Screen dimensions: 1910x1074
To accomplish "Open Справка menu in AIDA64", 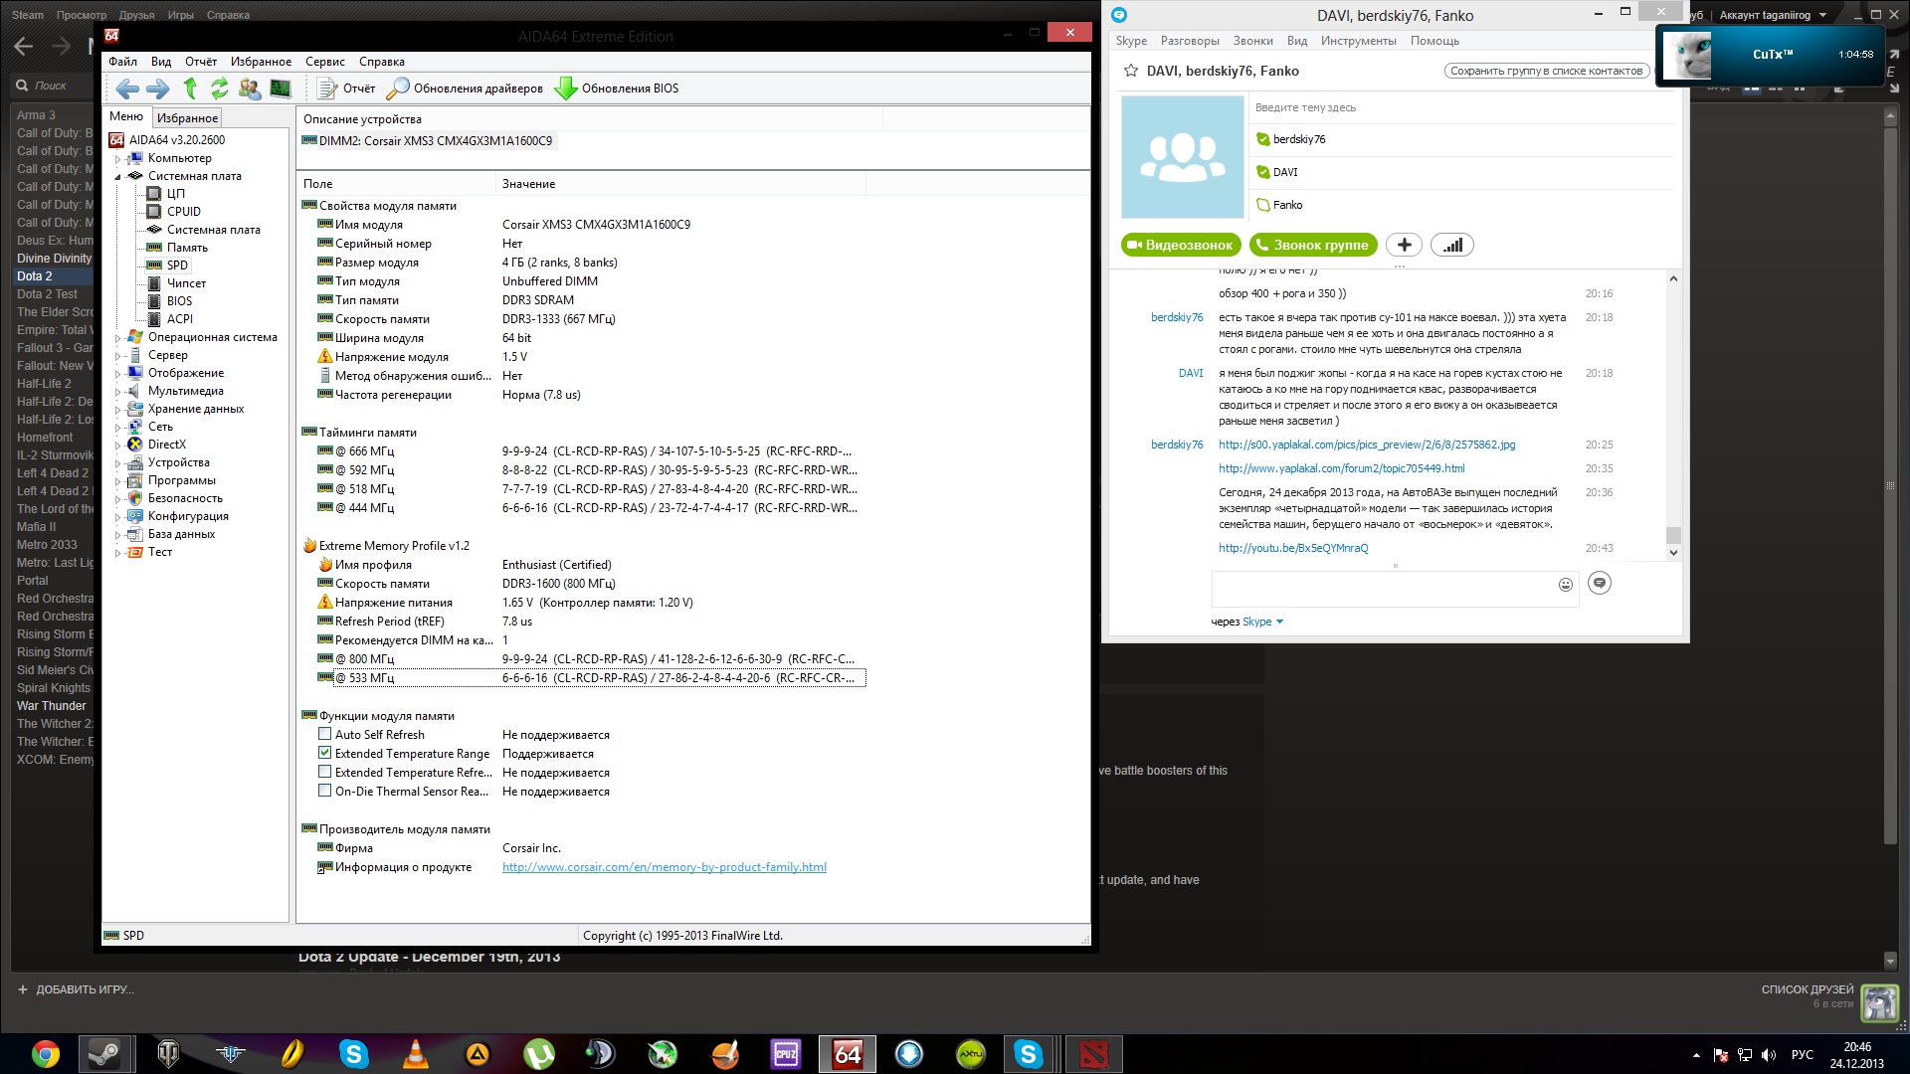I will coord(382,62).
